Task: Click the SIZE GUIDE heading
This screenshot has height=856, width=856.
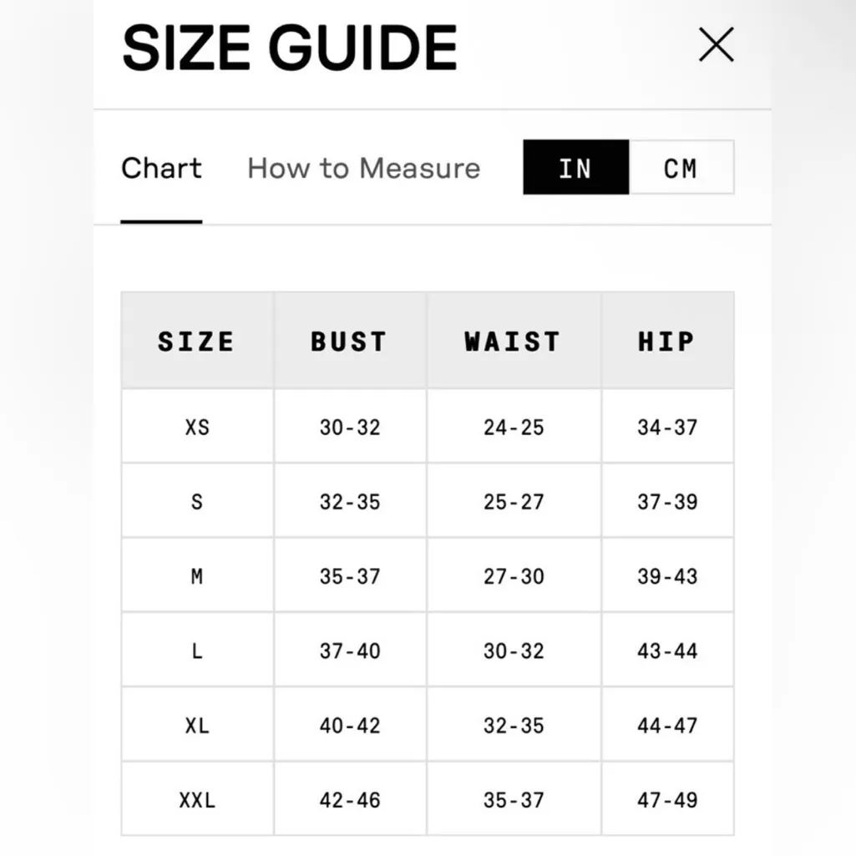Action: [x=290, y=47]
